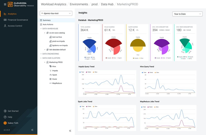Collapse the DATA WAREHOUSE tree section
Screen dimensions: 206x135
41,29
